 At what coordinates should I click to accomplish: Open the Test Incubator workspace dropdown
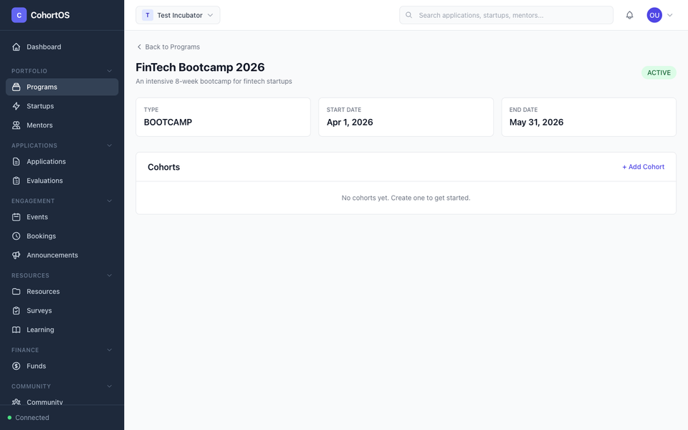click(176, 14)
